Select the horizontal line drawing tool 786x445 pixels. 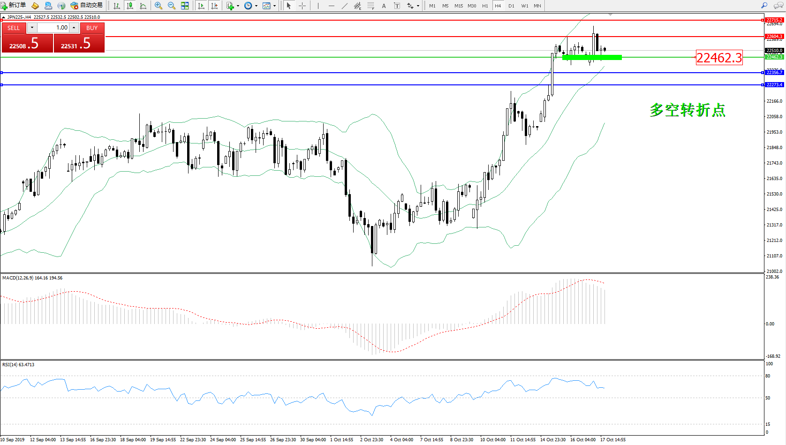pos(332,6)
